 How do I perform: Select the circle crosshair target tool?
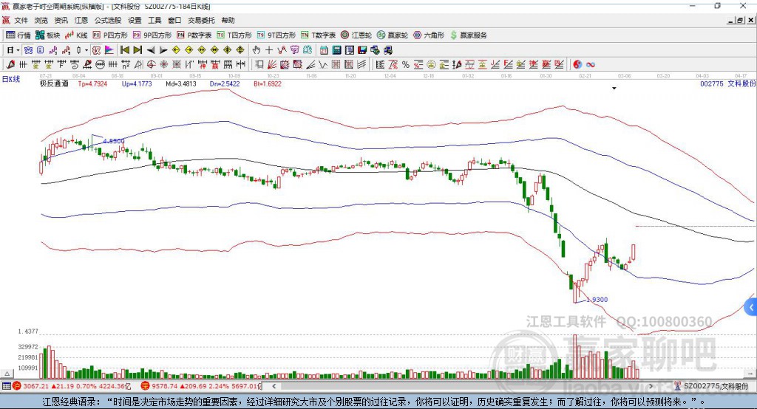click(x=151, y=64)
